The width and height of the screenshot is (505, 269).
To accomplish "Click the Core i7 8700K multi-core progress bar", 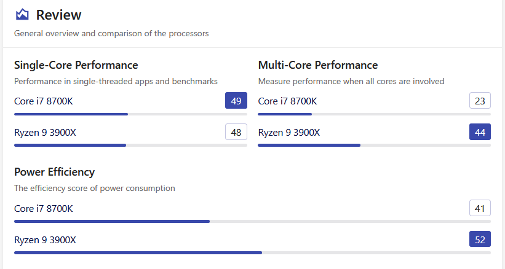I will pyautogui.click(x=374, y=114).
